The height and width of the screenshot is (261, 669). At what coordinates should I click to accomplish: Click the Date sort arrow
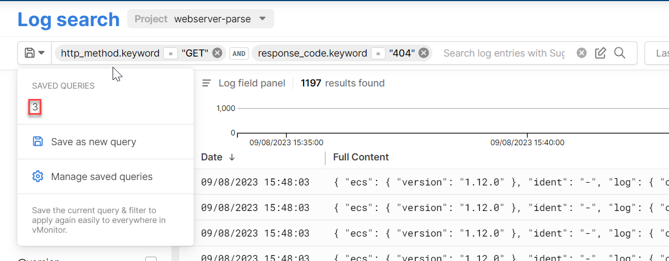point(232,157)
